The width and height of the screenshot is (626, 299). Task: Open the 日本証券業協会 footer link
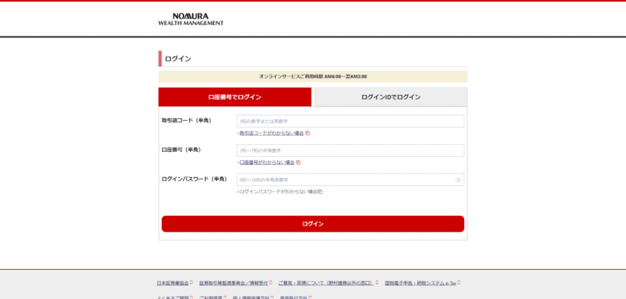tap(172, 283)
